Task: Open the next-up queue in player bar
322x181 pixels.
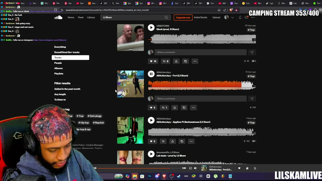Action: [x=255, y=168]
